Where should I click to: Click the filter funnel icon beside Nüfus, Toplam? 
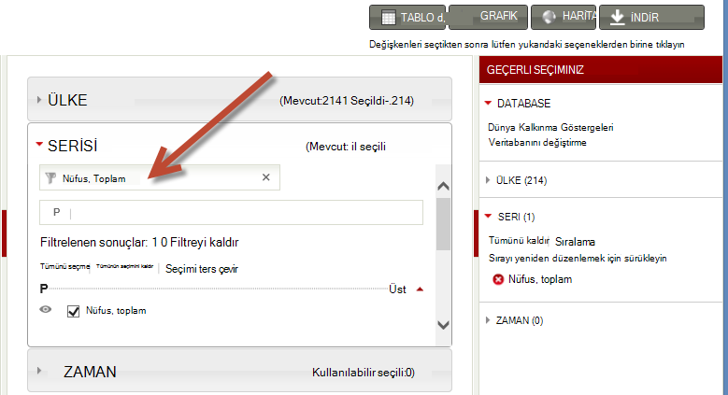pos(50,178)
